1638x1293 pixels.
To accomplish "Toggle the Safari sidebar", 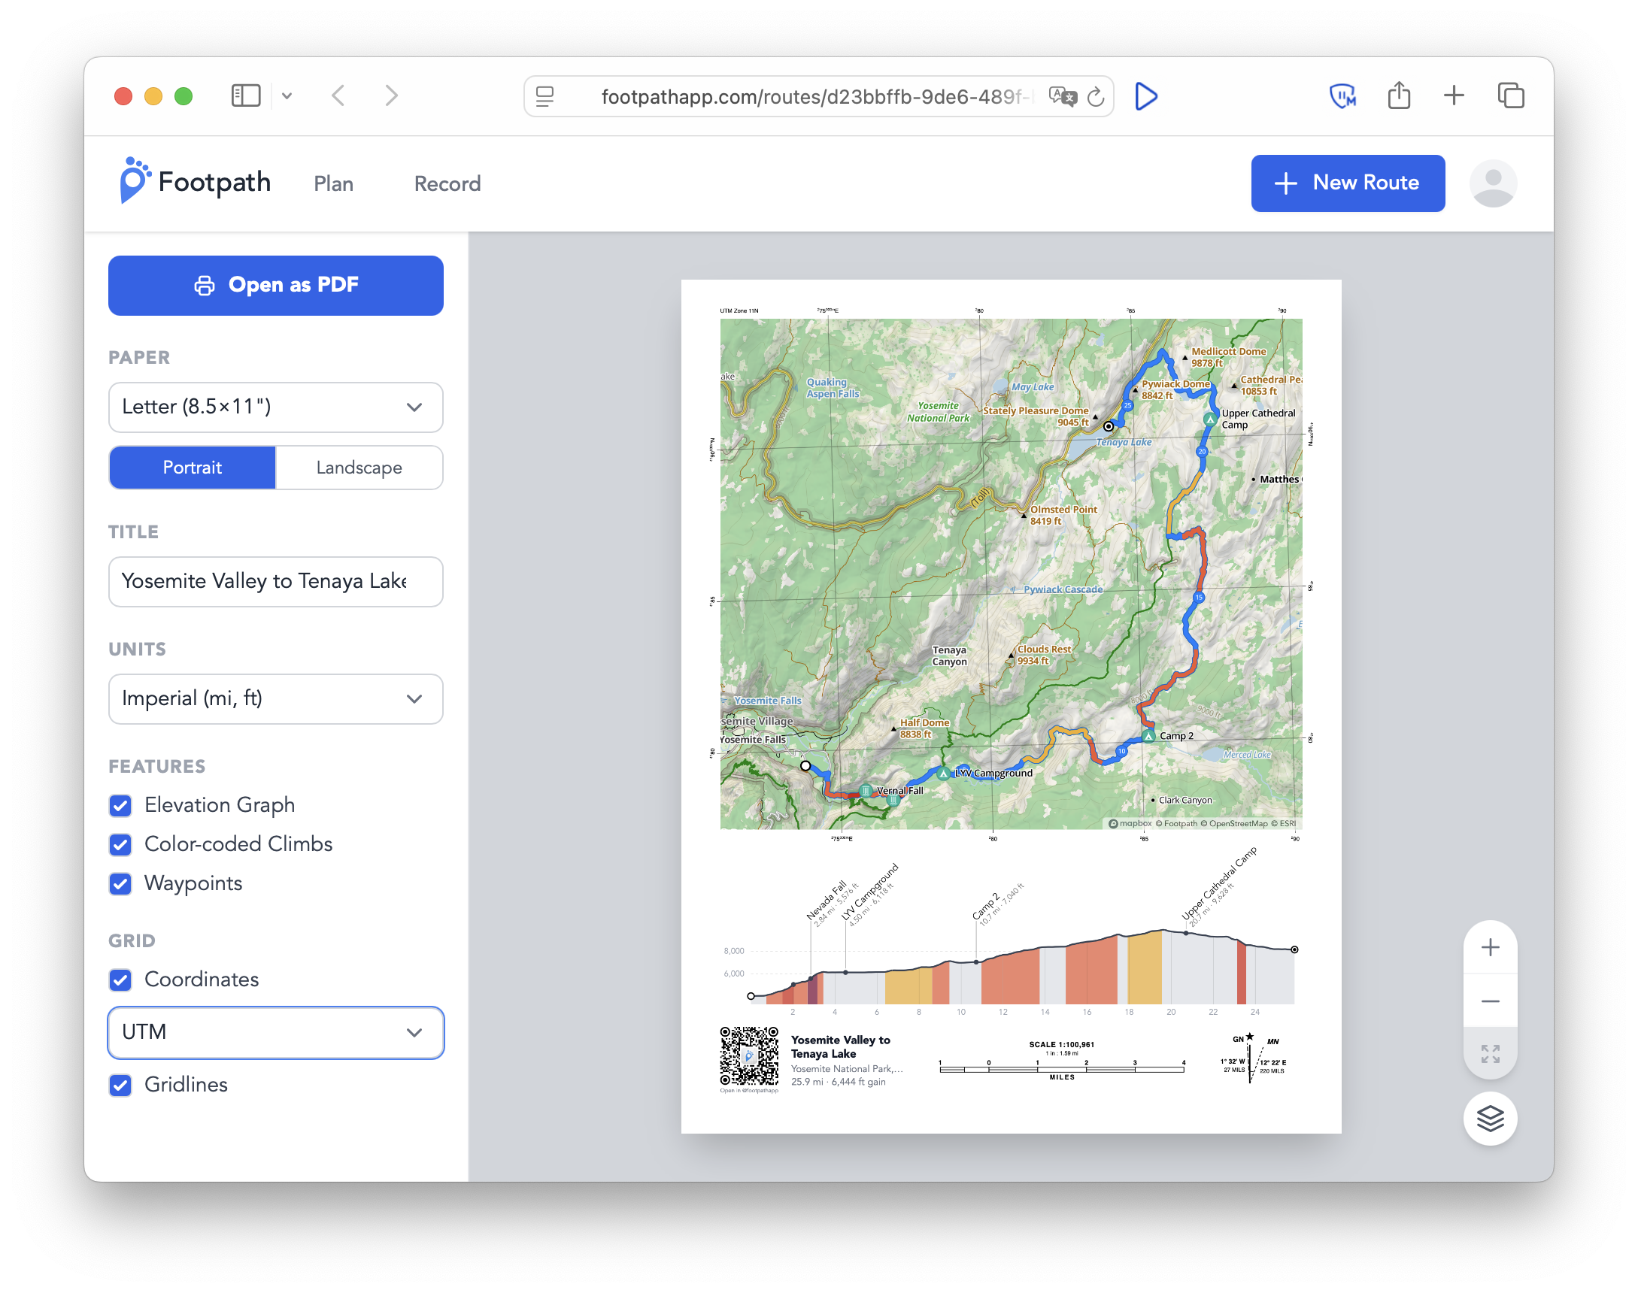I will pyautogui.click(x=245, y=95).
